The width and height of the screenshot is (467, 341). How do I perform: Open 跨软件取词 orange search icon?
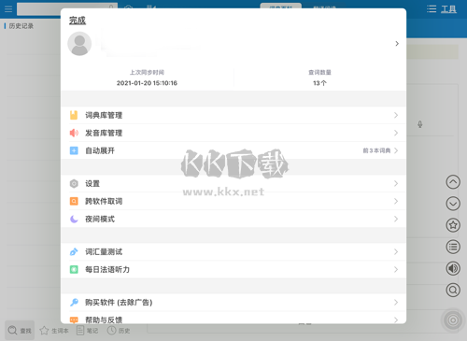tap(74, 201)
